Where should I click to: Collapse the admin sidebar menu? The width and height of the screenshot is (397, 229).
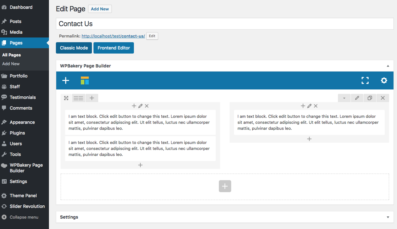(24, 217)
